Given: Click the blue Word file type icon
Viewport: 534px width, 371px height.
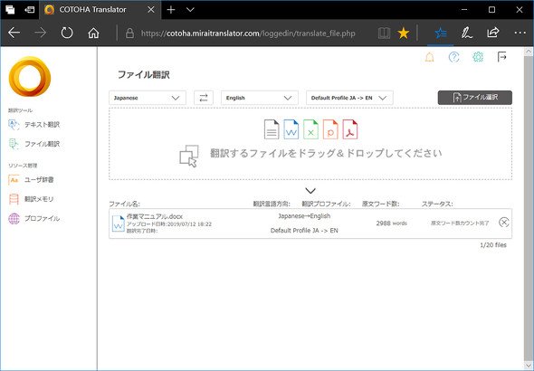Looking at the screenshot, I should click(x=291, y=129).
